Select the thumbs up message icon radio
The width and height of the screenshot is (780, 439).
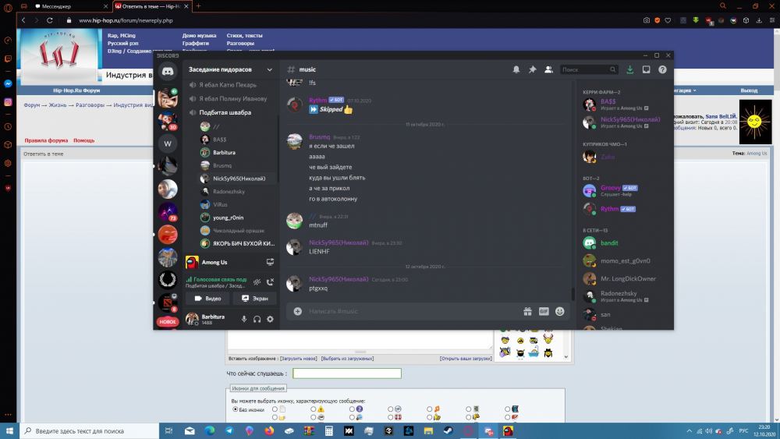click(430, 417)
